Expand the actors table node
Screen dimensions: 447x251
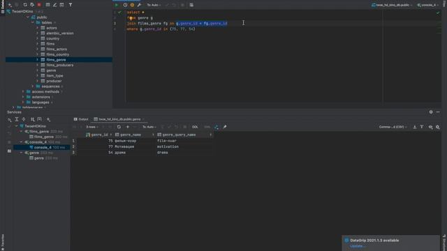click(x=37, y=28)
